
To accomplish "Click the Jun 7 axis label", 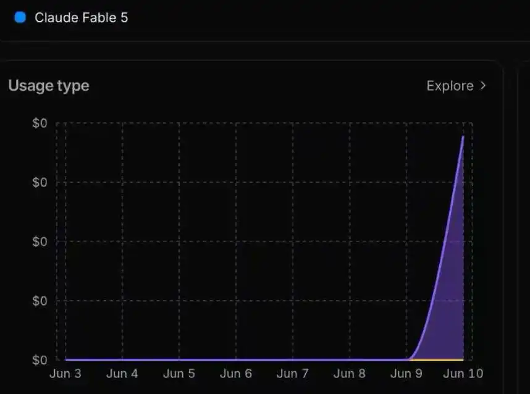I will 292,374.
